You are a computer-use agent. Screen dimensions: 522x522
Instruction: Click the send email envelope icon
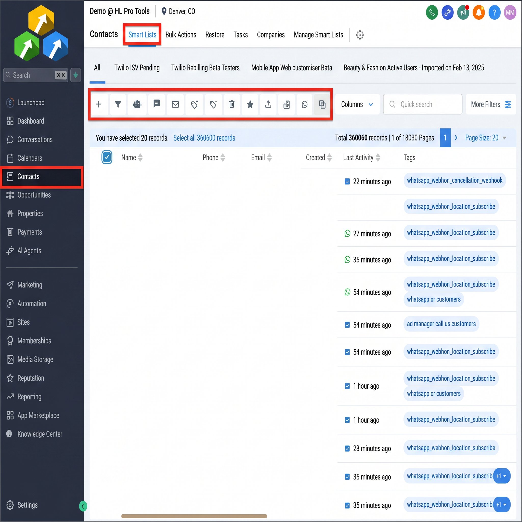point(175,104)
